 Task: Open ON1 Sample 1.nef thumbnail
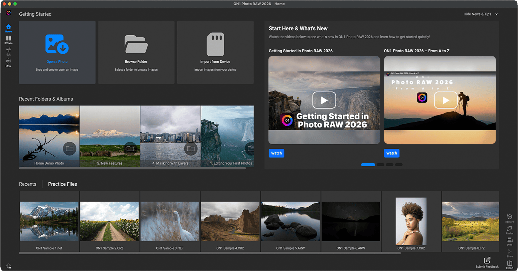(49, 221)
